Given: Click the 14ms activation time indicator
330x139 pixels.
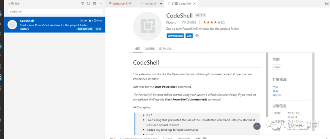Looking at the screenshot, I should pyautogui.click(x=98, y=21).
